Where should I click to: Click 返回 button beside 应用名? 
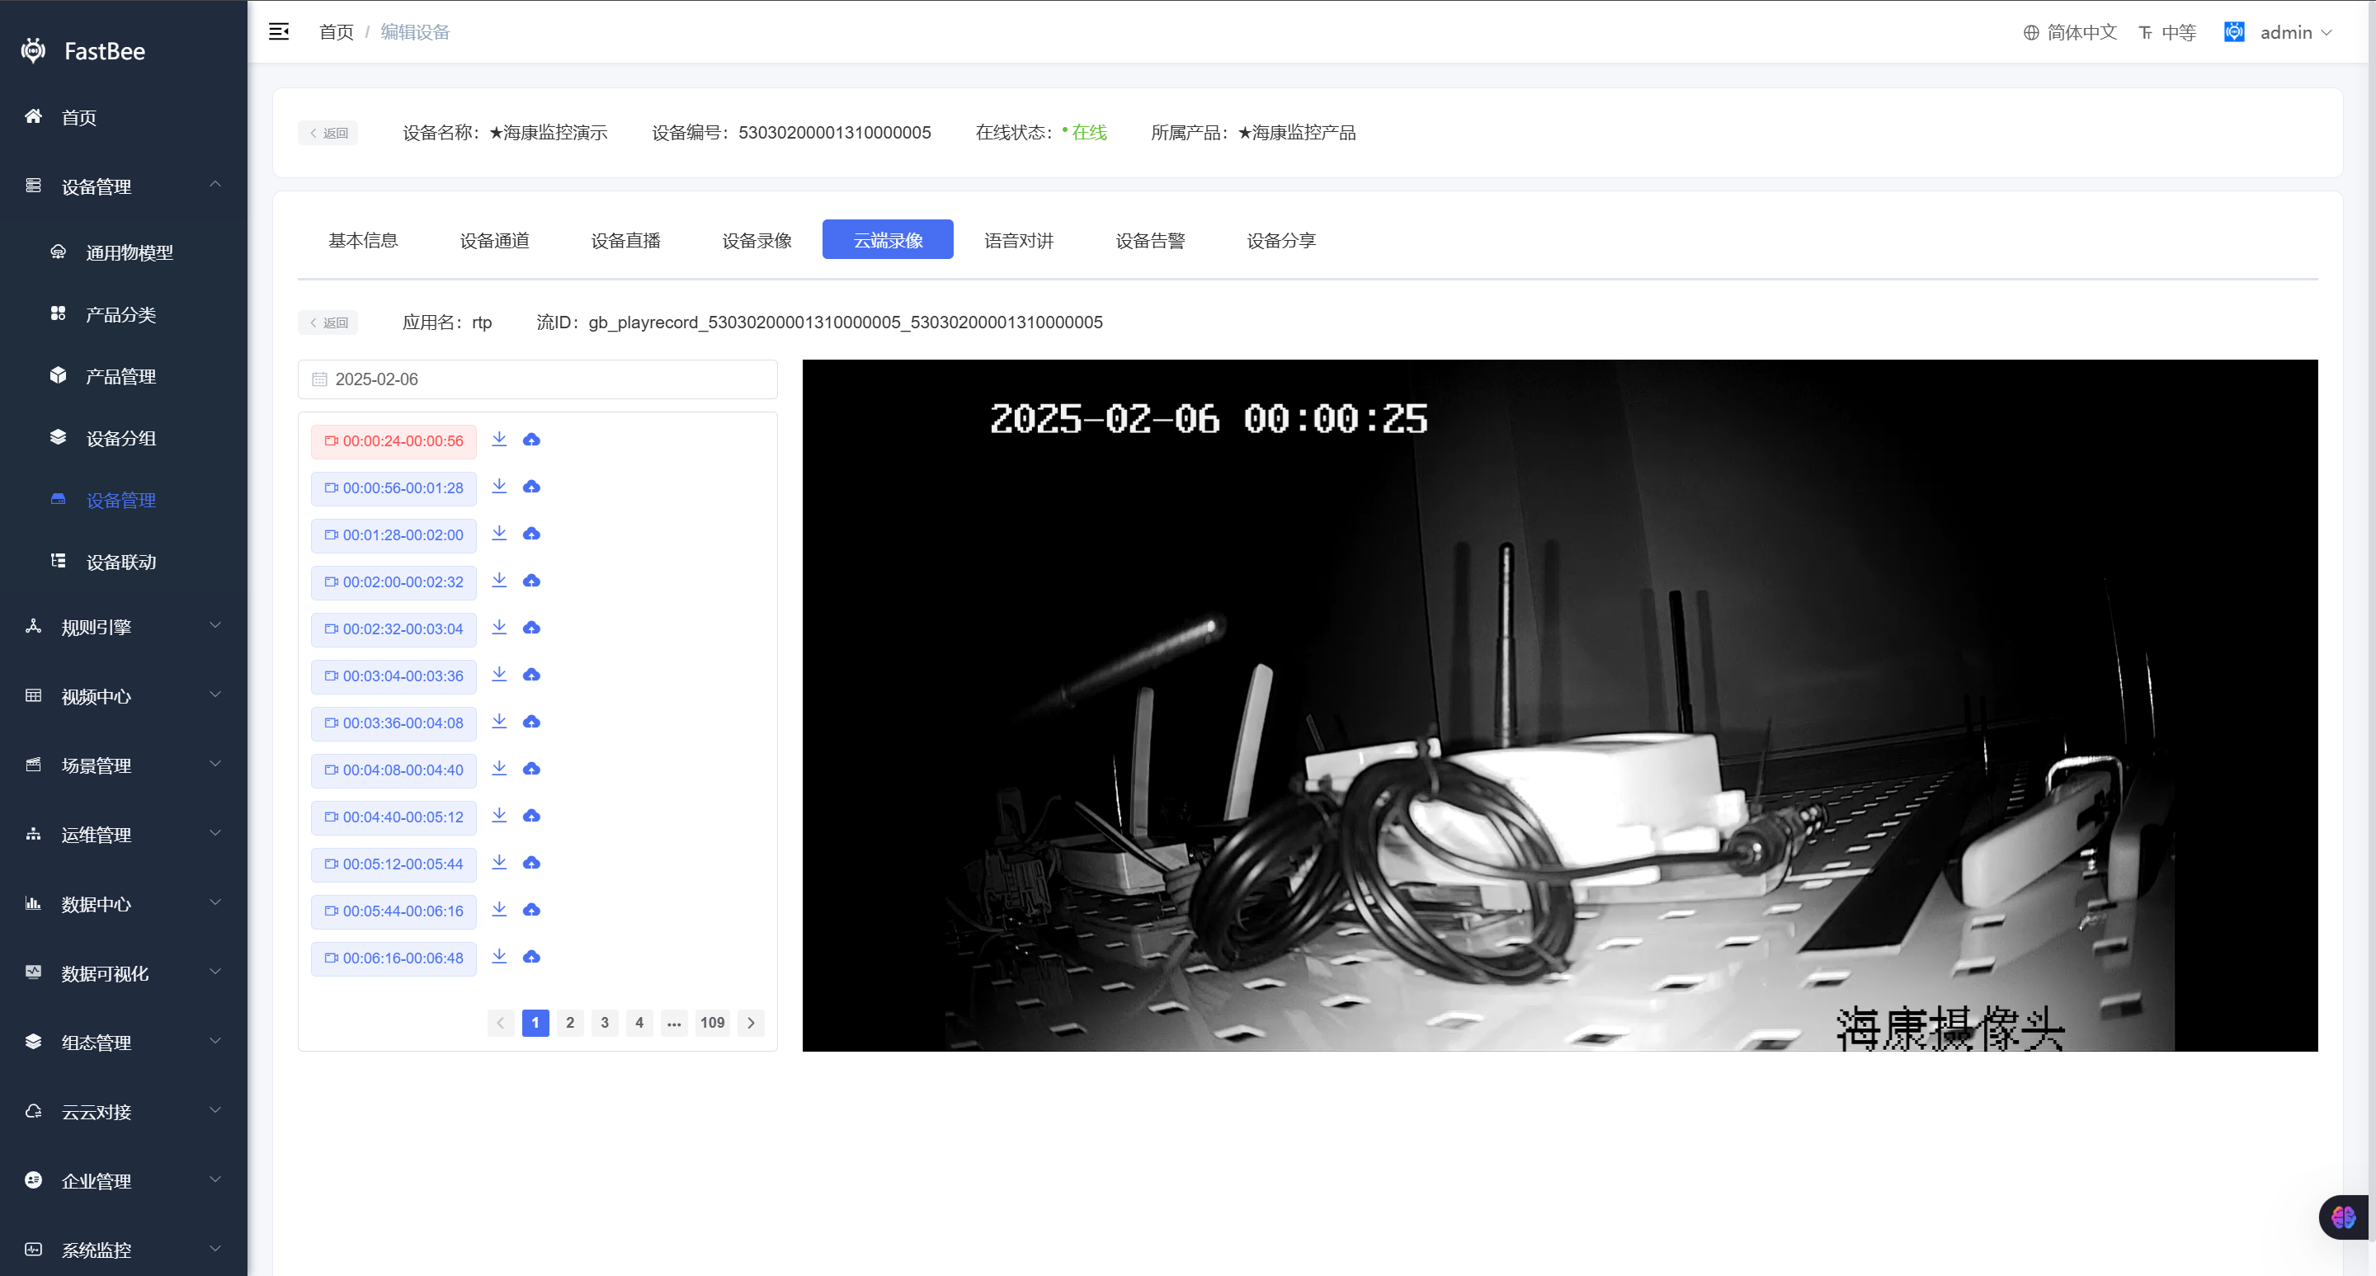(328, 323)
